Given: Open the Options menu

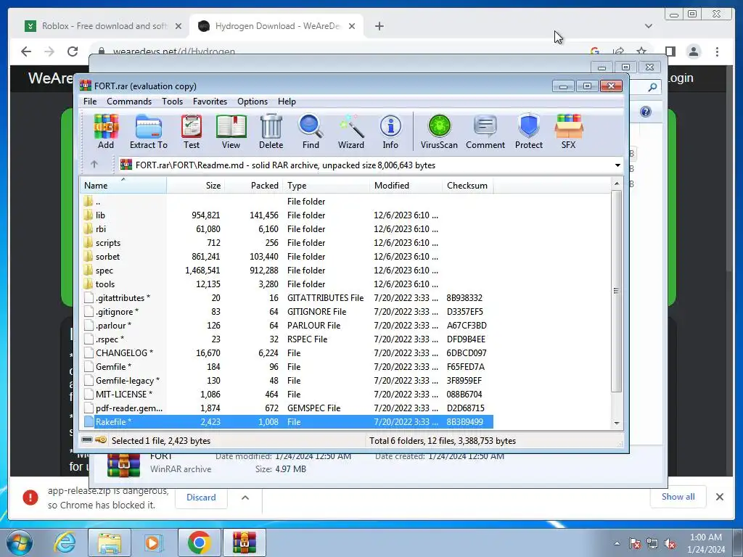Looking at the screenshot, I should point(253,102).
